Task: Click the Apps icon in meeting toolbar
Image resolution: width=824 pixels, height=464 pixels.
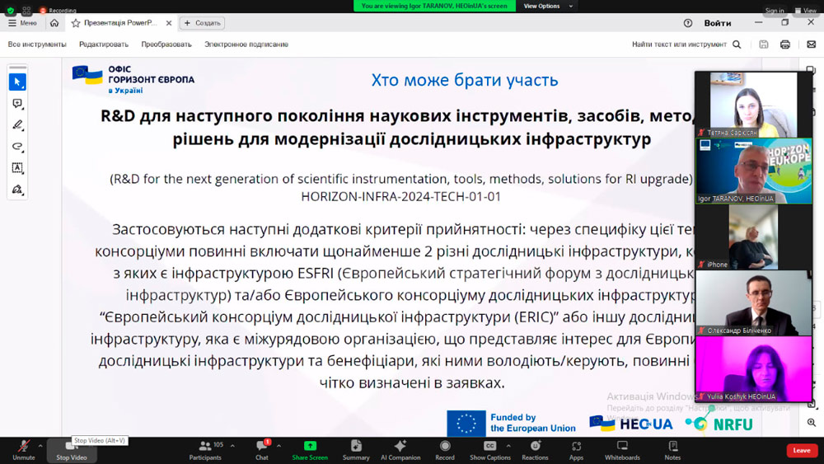Action: pos(576,449)
